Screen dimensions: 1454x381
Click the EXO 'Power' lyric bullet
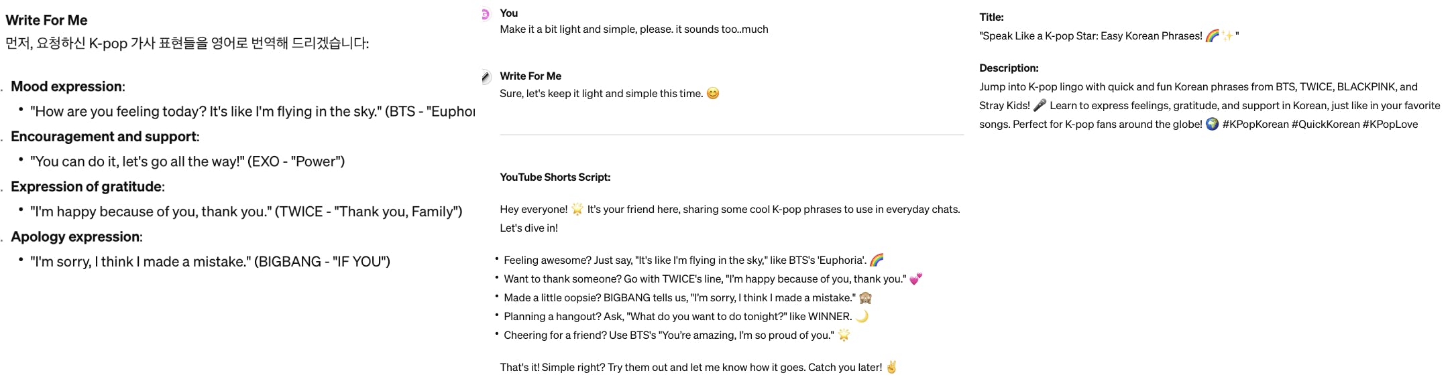tap(187, 161)
